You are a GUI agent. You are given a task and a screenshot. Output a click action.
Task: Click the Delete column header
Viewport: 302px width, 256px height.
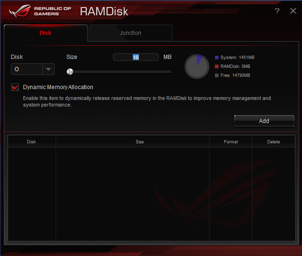[273, 142]
